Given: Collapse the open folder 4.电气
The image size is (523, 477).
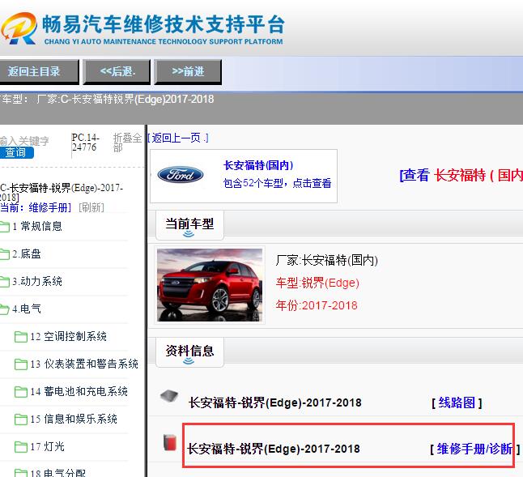Looking at the screenshot, I should tap(27, 309).
